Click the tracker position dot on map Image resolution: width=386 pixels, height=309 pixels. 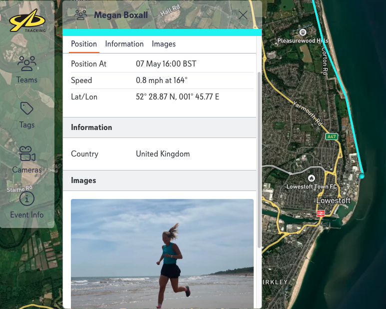click(362, 175)
